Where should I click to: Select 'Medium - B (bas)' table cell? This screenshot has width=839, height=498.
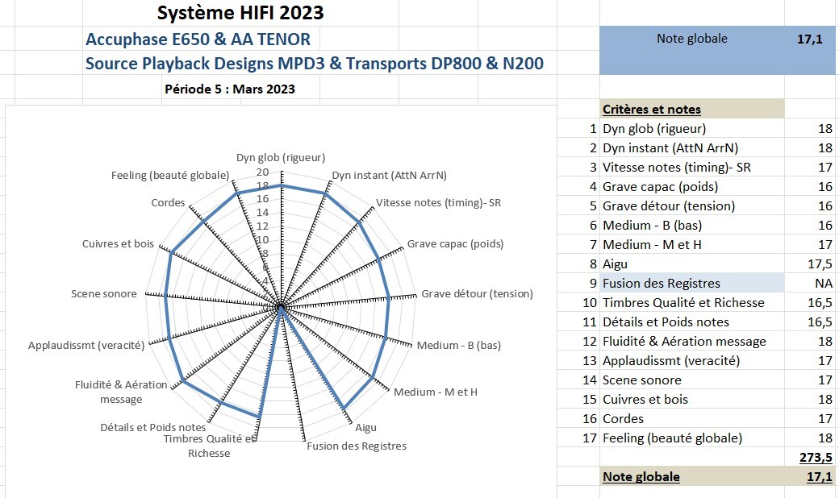692,225
